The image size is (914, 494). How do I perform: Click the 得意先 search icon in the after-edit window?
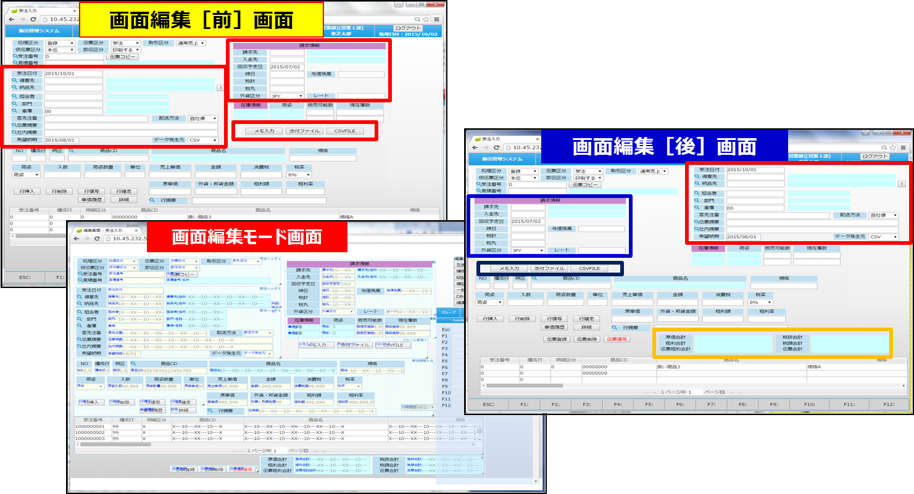pos(697,177)
